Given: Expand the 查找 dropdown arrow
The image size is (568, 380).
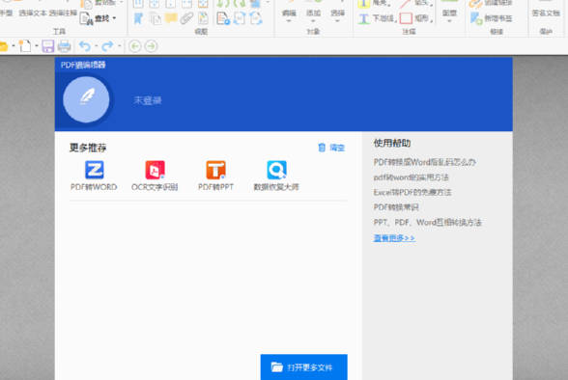Looking at the screenshot, I should pos(114,18).
